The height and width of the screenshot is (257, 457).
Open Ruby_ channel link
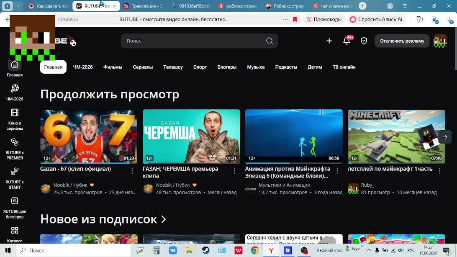(367, 185)
